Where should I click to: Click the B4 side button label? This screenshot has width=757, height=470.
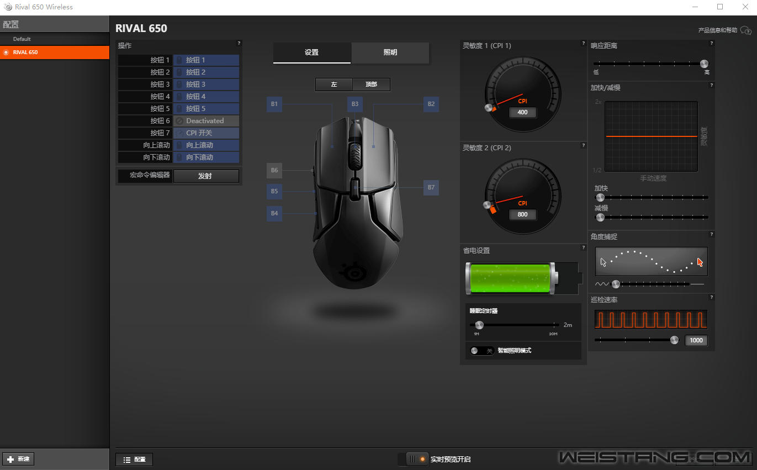pos(274,213)
